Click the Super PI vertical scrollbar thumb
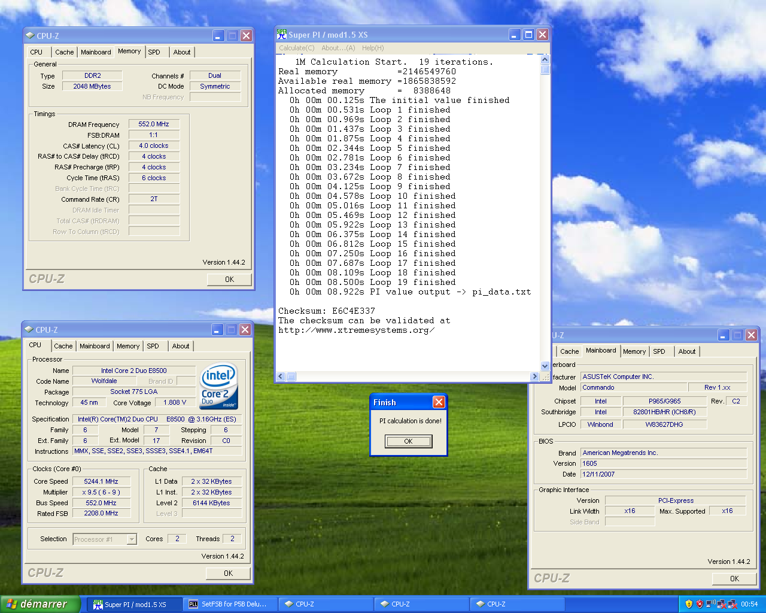The image size is (766, 613). pos(545,69)
